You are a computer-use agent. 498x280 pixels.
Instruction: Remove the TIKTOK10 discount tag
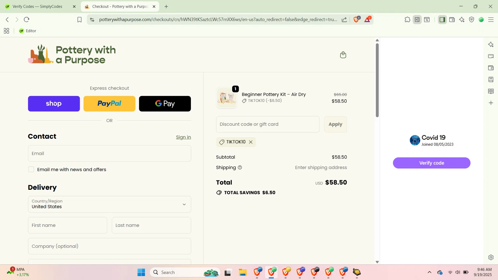click(251, 142)
